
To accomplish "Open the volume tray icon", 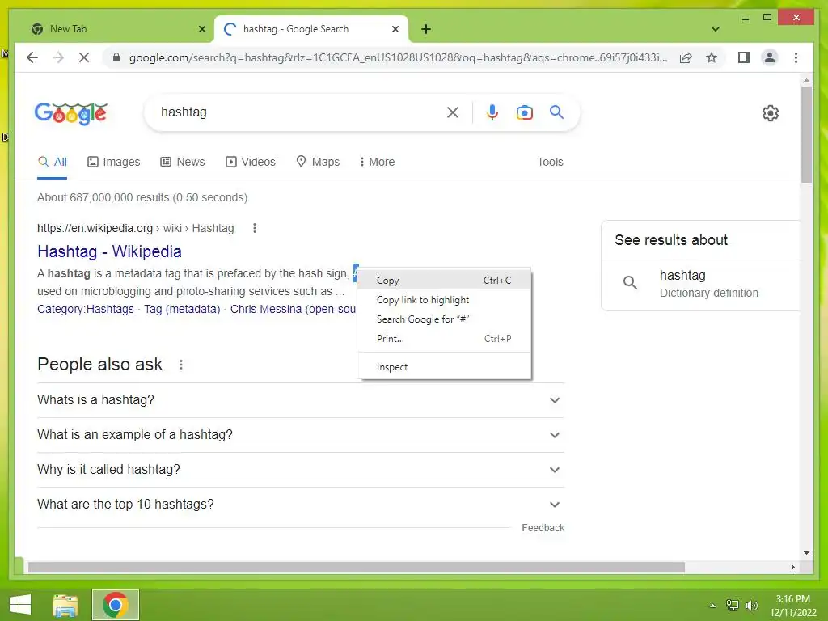I will click(751, 605).
